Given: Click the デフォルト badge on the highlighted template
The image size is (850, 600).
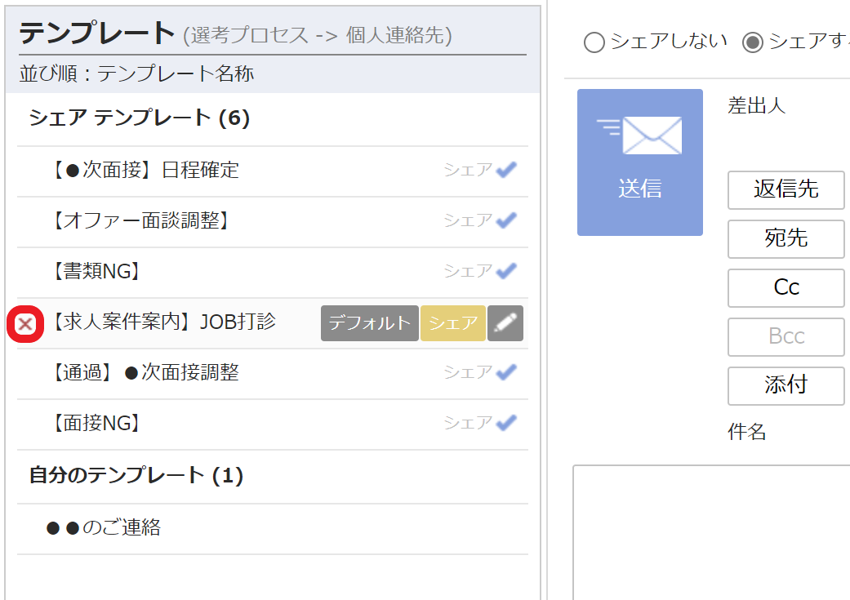Looking at the screenshot, I should [x=369, y=322].
